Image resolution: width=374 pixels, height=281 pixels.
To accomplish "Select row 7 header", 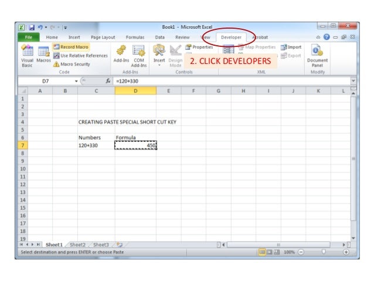I will 23,145.
